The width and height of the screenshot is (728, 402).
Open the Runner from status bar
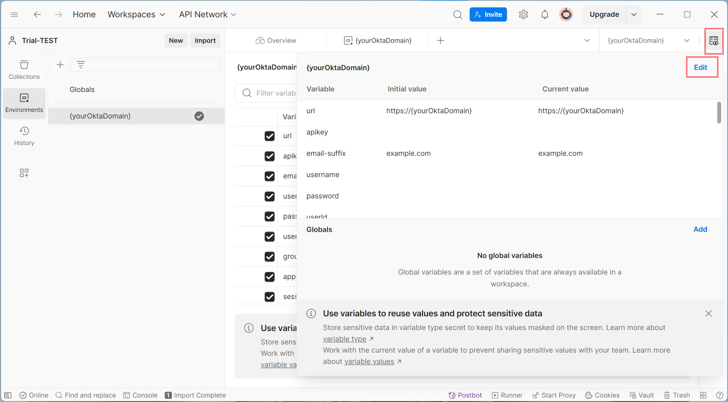click(x=507, y=395)
